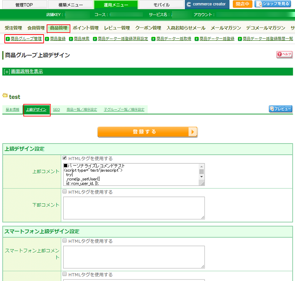
Task: Click the red ヘルプ help button
Action: click(284, 54)
